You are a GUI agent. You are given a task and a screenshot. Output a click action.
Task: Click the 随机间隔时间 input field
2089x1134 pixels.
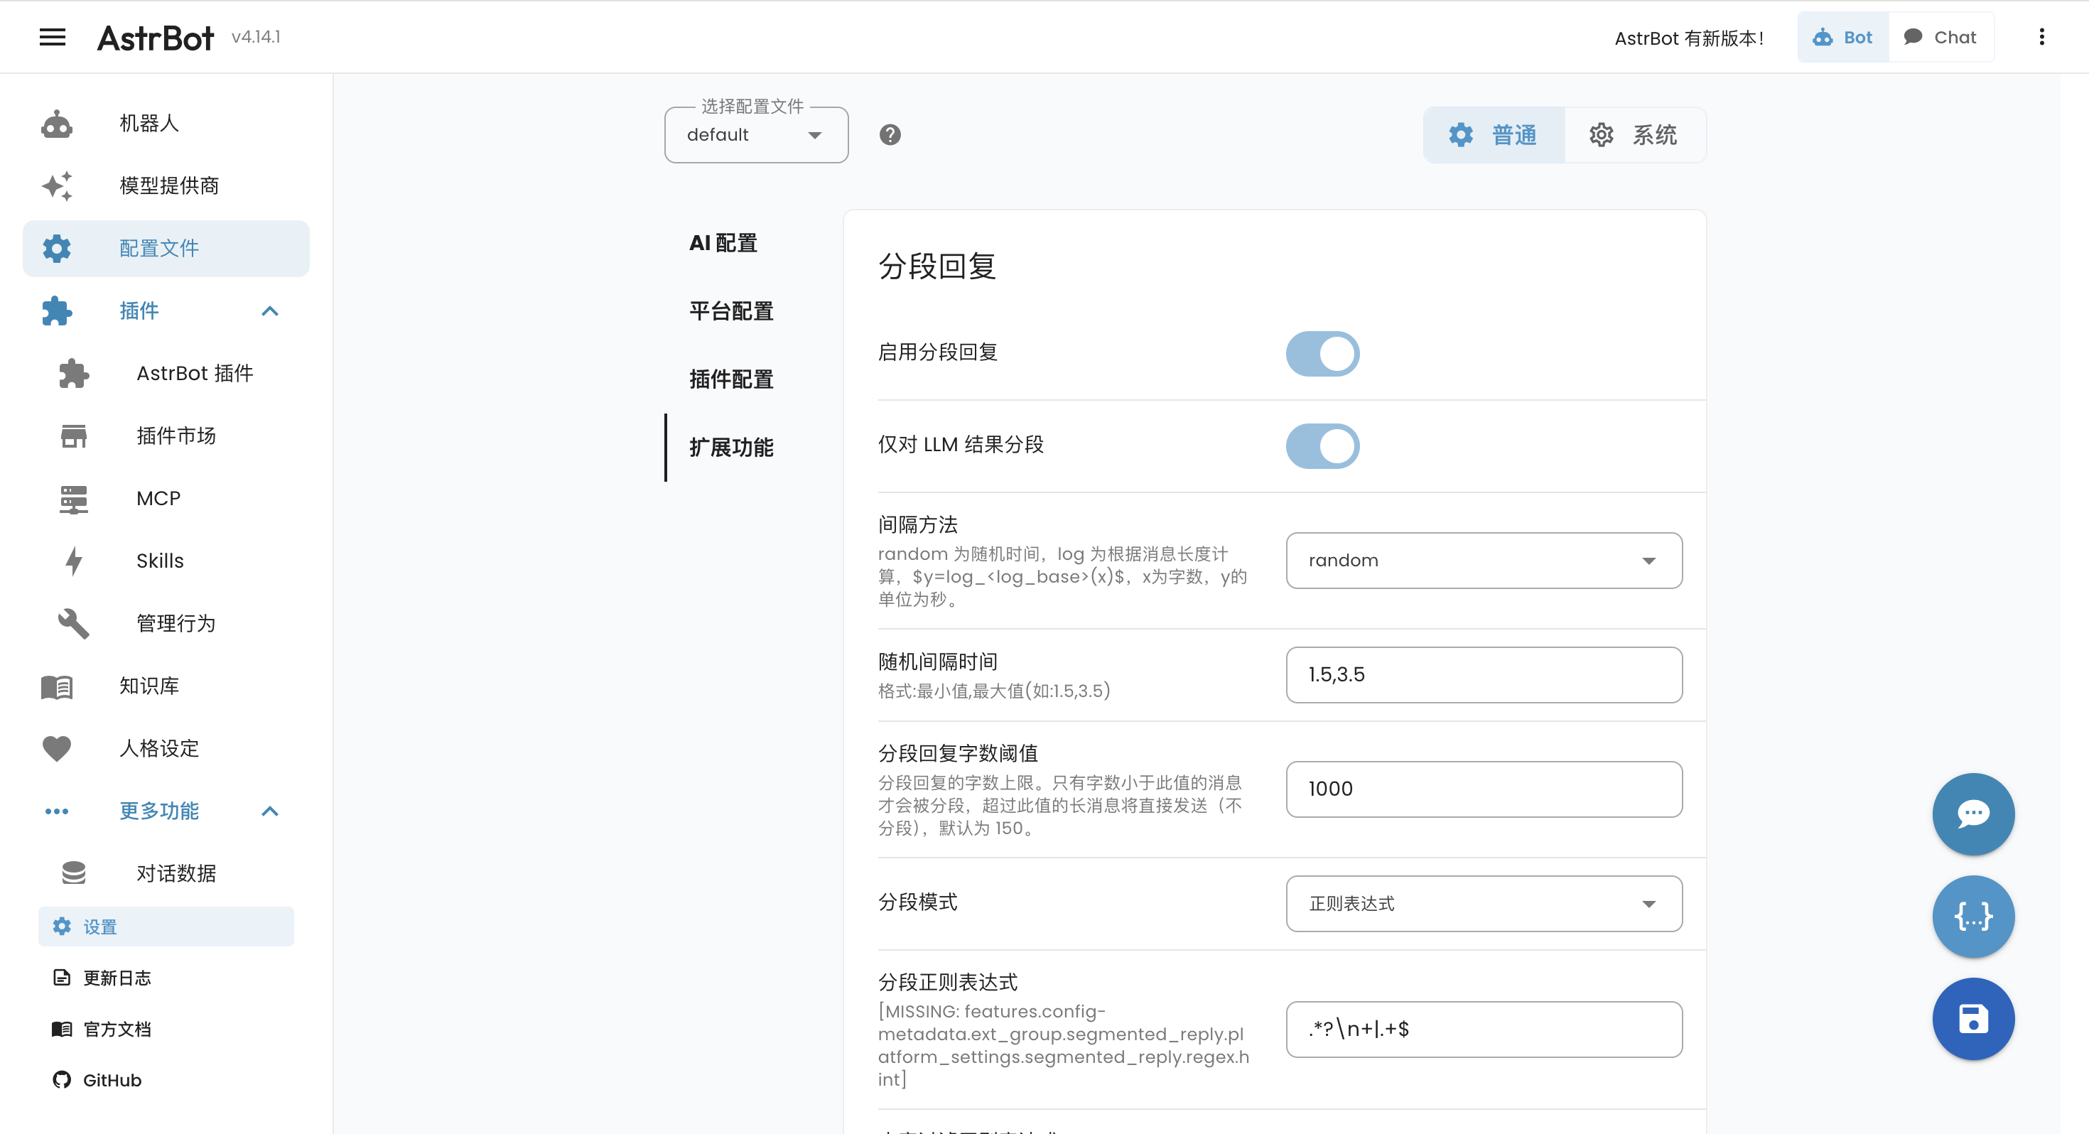tap(1483, 675)
